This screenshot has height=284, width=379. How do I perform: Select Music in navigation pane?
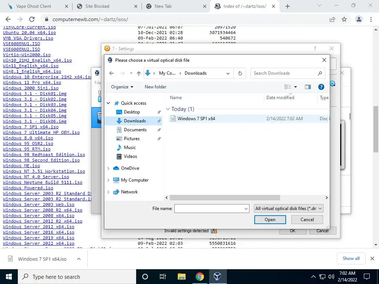[x=130, y=148]
